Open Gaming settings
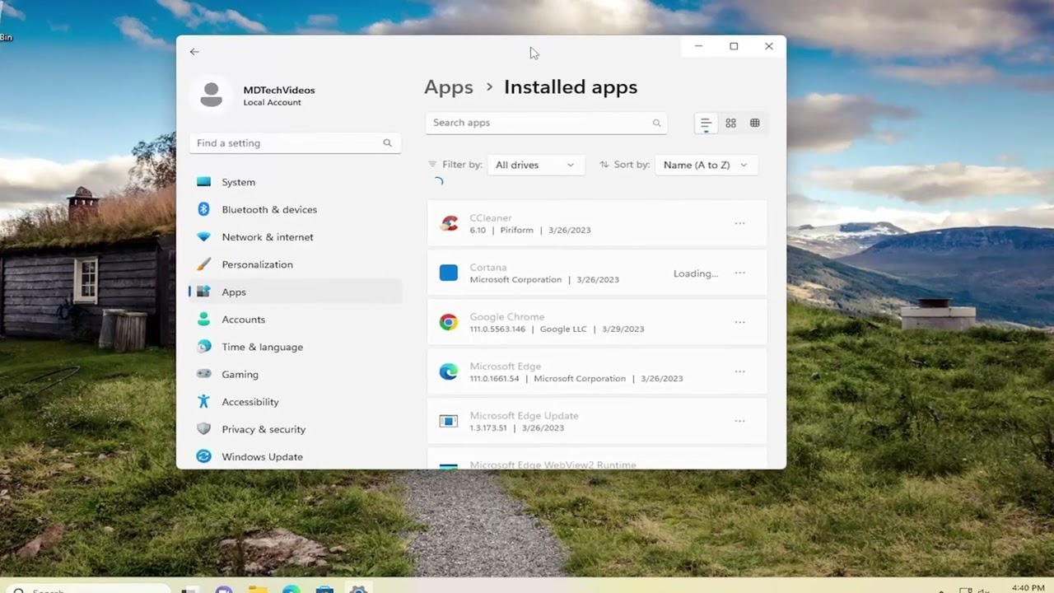 (296, 374)
